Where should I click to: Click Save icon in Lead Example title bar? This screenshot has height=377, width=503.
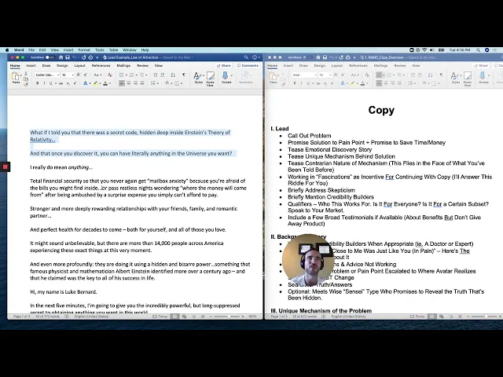[x=68, y=57]
